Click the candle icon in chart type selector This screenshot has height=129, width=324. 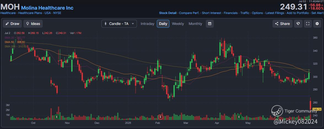coord(106,24)
